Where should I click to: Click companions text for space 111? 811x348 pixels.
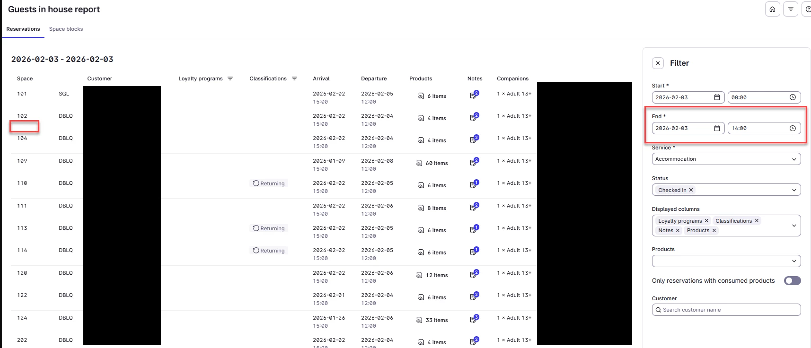click(x=514, y=206)
